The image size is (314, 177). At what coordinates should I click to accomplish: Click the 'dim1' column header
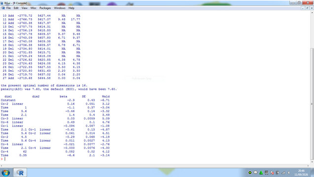tap(8, 96)
